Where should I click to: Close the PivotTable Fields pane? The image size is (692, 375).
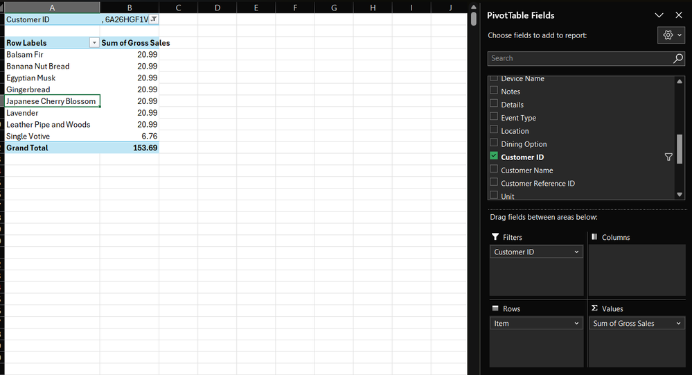[679, 15]
